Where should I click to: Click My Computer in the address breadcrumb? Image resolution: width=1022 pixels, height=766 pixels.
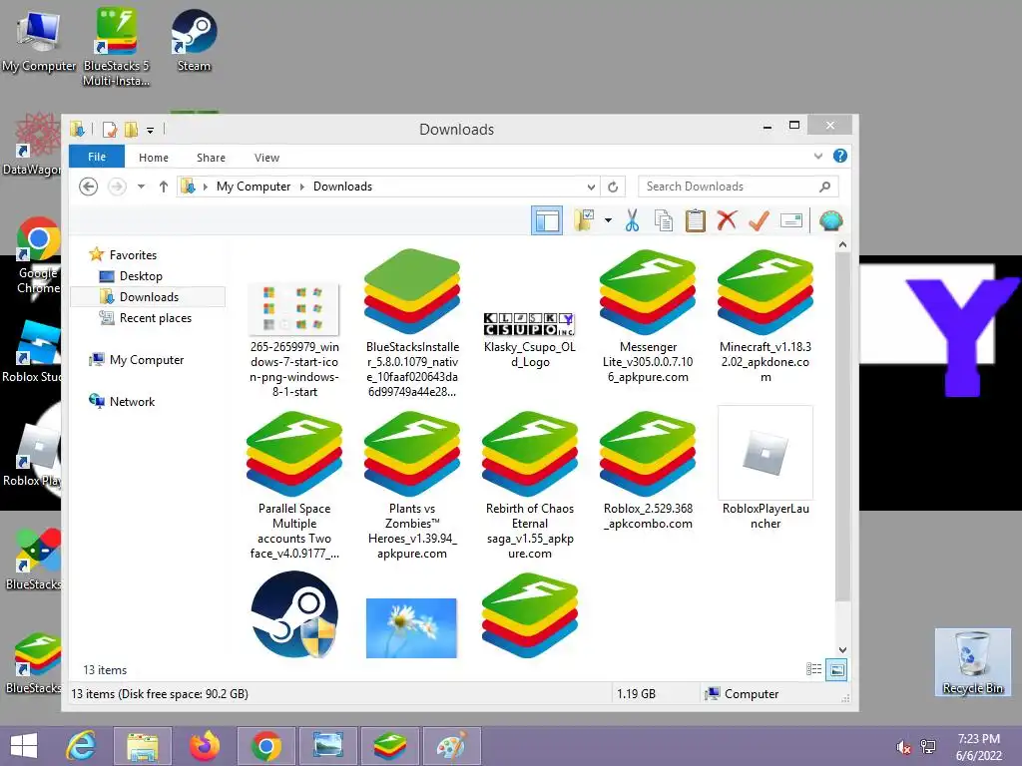coord(253,187)
